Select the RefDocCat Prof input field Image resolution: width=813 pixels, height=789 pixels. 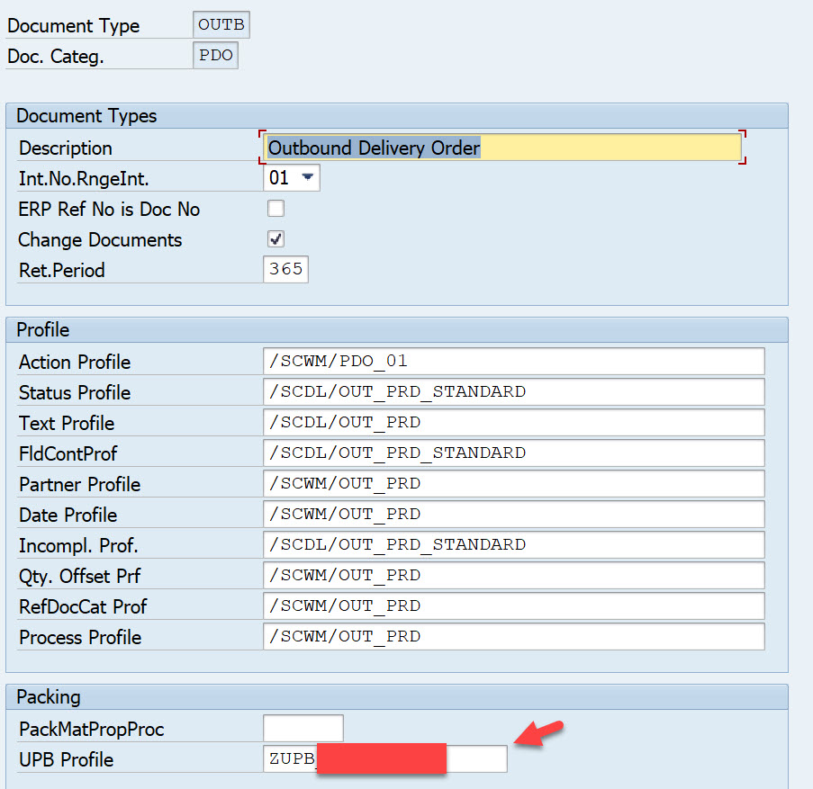coord(513,606)
